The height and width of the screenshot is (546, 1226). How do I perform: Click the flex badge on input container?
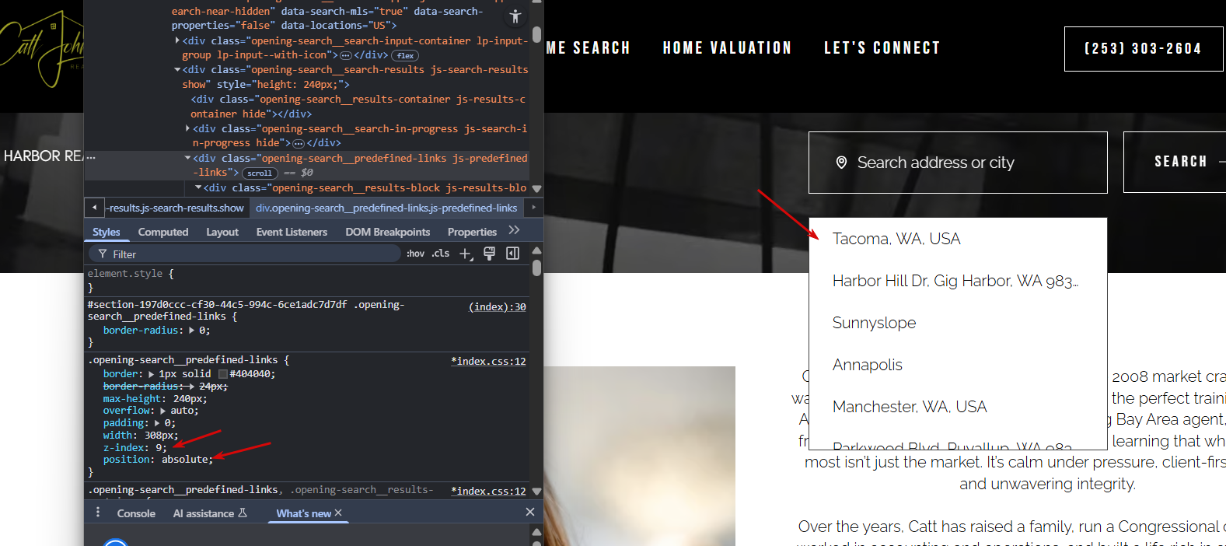[405, 56]
